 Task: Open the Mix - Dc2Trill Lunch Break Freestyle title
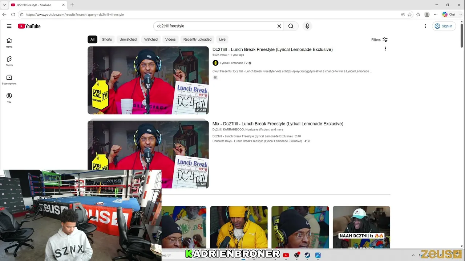(x=278, y=124)
